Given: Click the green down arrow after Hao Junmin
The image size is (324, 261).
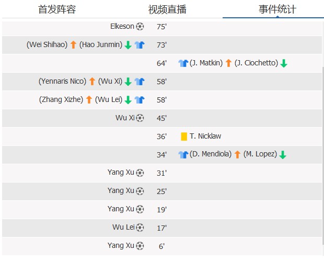Looking at the screenshot, I should click(128, 45).
